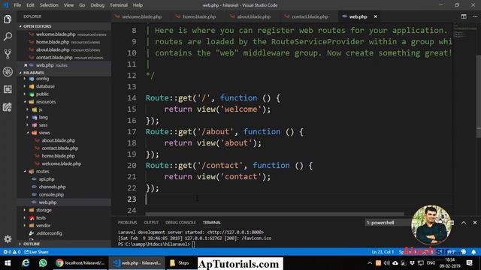The width and height of the screenshot is (481, 270).
Task: Select home.blade.php in Open Editors list
Action: (53, 42)
